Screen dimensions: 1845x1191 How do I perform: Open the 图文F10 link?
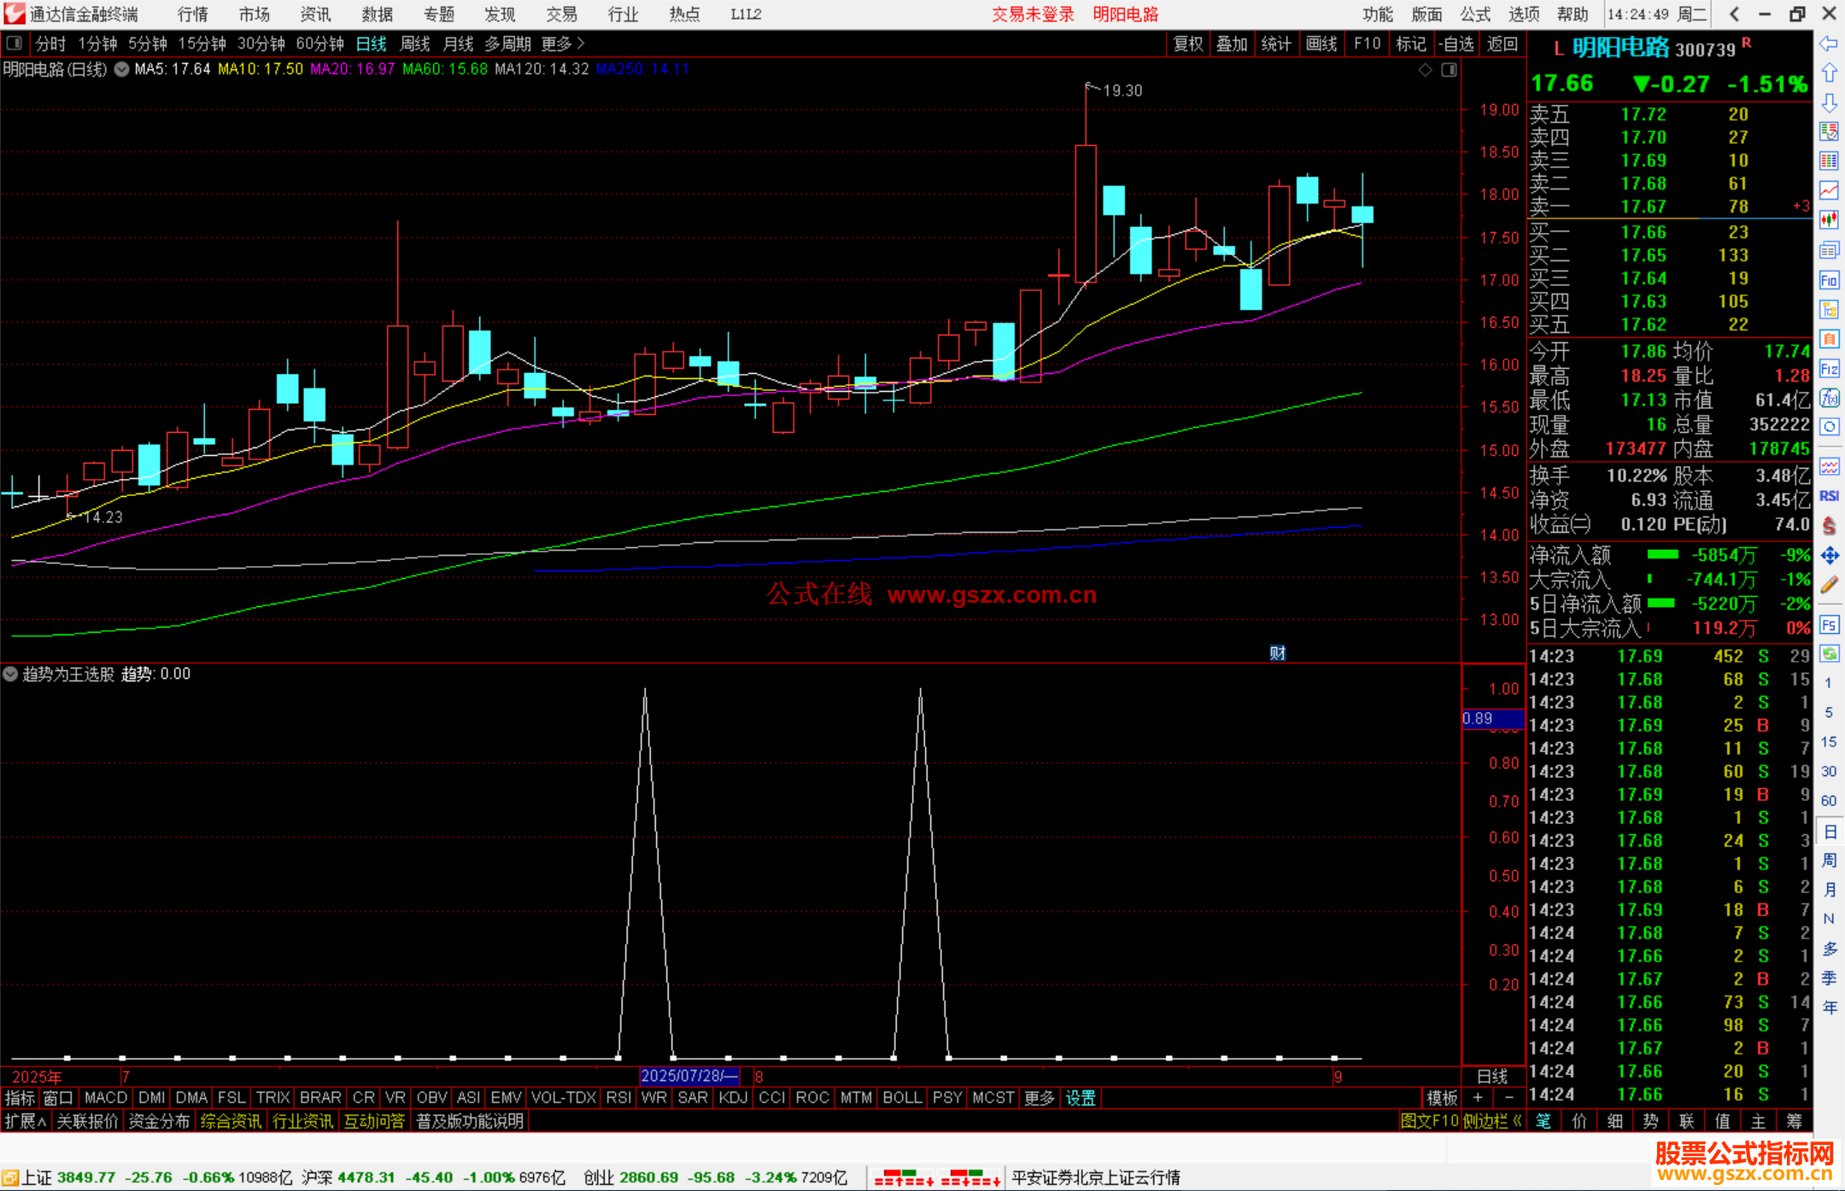(x=1429, y=1121)
